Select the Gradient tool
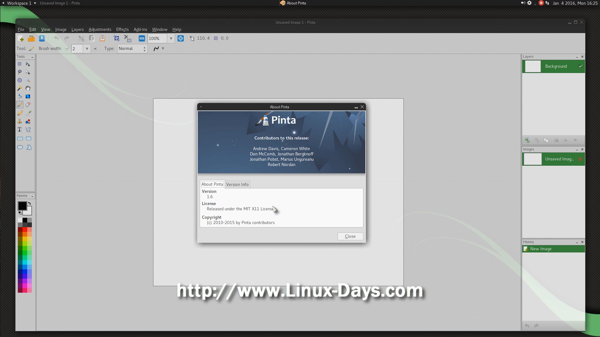 pyautogui.click(x=28, y=96)
